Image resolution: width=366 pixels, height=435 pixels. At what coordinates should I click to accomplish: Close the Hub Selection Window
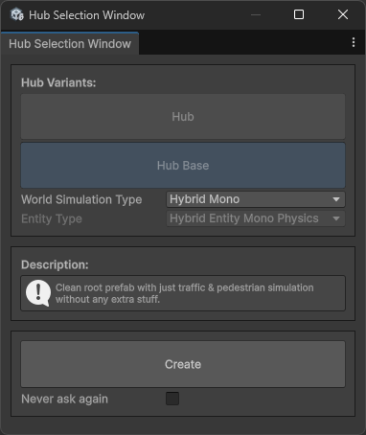[343, 14]
